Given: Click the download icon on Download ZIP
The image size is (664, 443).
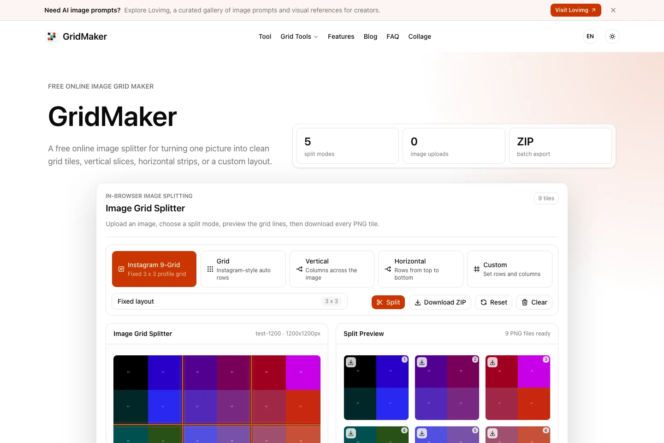Looking at the screenshot, I should point(418,302).
